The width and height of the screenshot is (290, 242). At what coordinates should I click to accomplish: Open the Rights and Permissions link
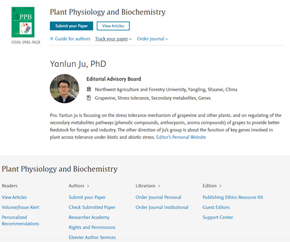pyautogui.click(x=92, y=227)
